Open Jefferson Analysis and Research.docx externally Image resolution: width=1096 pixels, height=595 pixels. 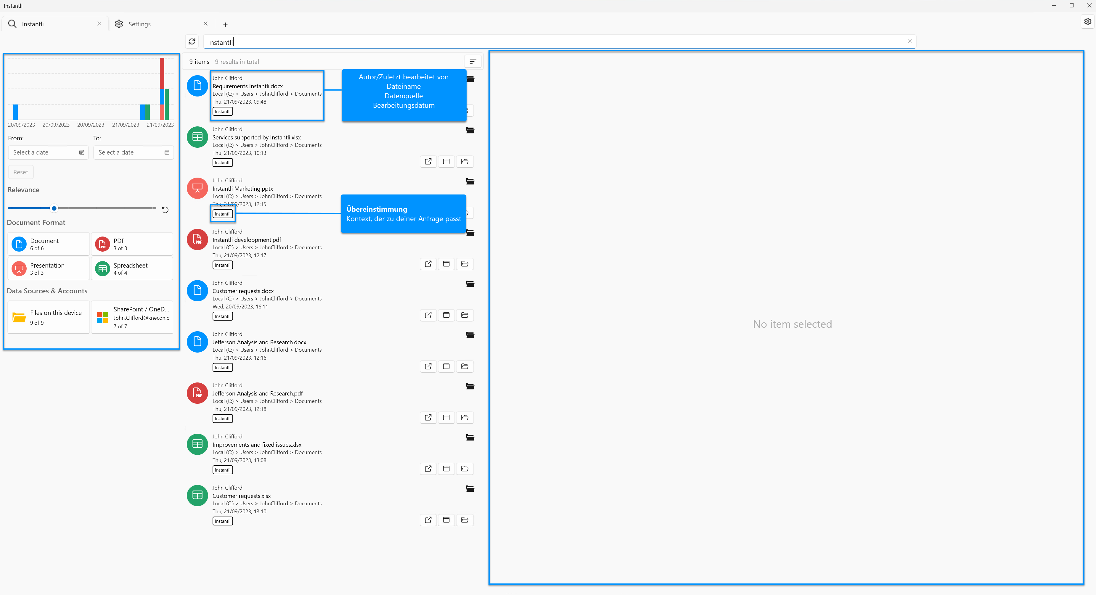click(428, 366)
